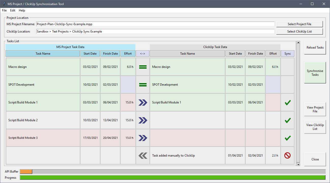Click ClickUp Effort column header
This screenshot has width=330, height=183.
[x=273, y=54]
